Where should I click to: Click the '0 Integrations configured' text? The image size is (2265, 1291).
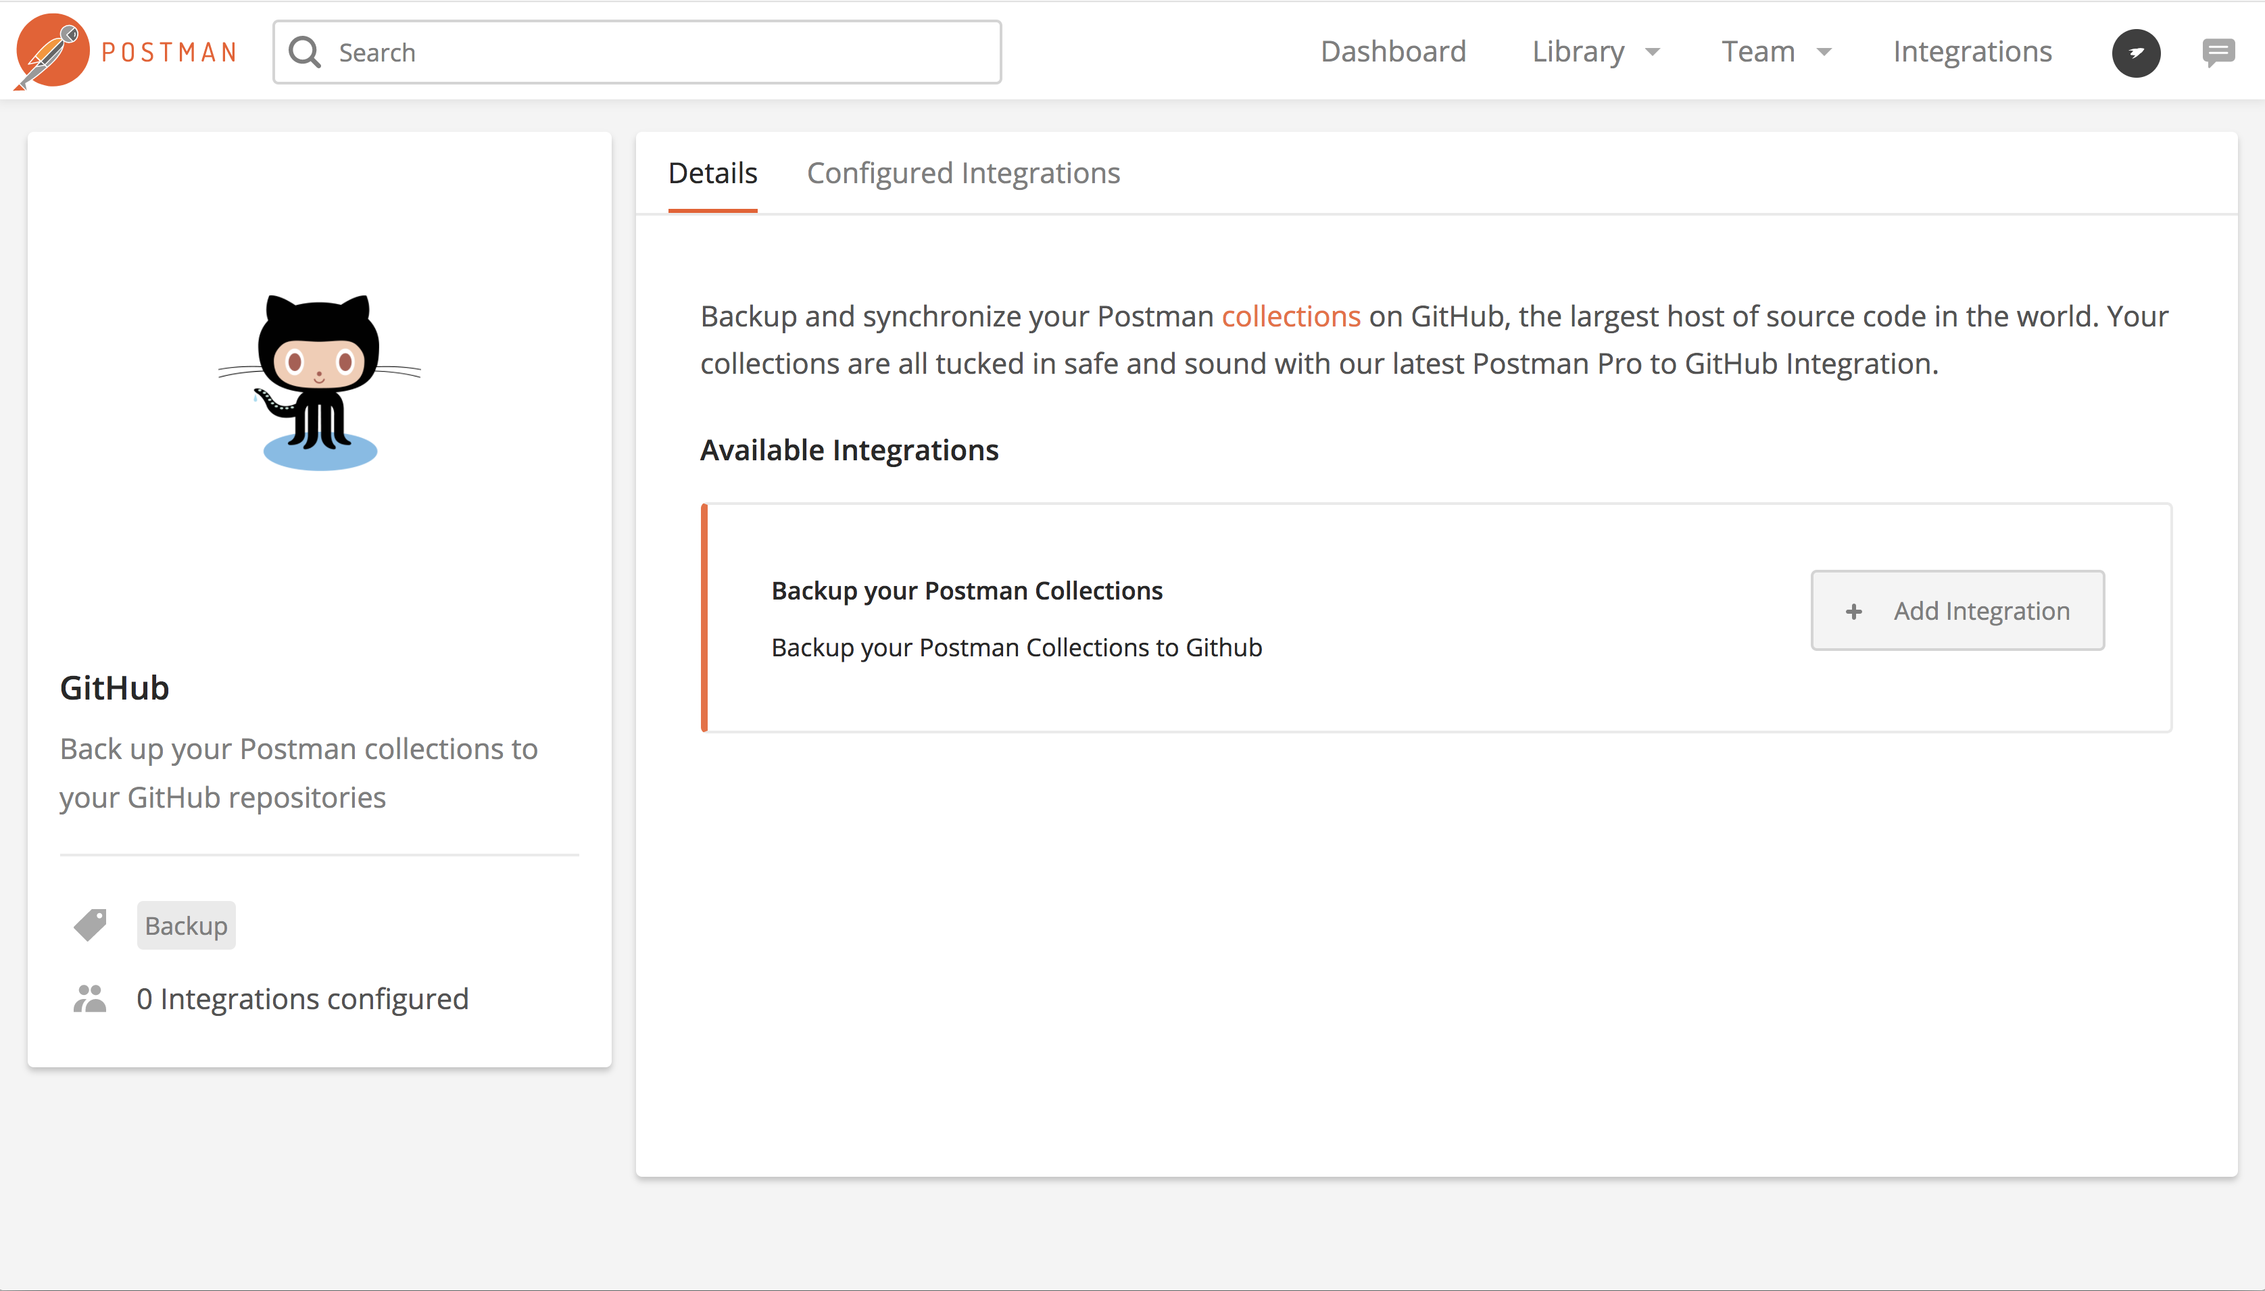tap(302, 998)
